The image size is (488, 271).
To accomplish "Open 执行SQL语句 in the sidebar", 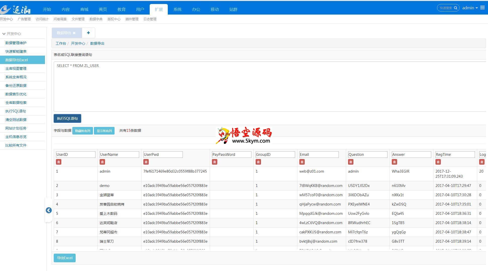I will pyautogui.click(x=23, y=111).
